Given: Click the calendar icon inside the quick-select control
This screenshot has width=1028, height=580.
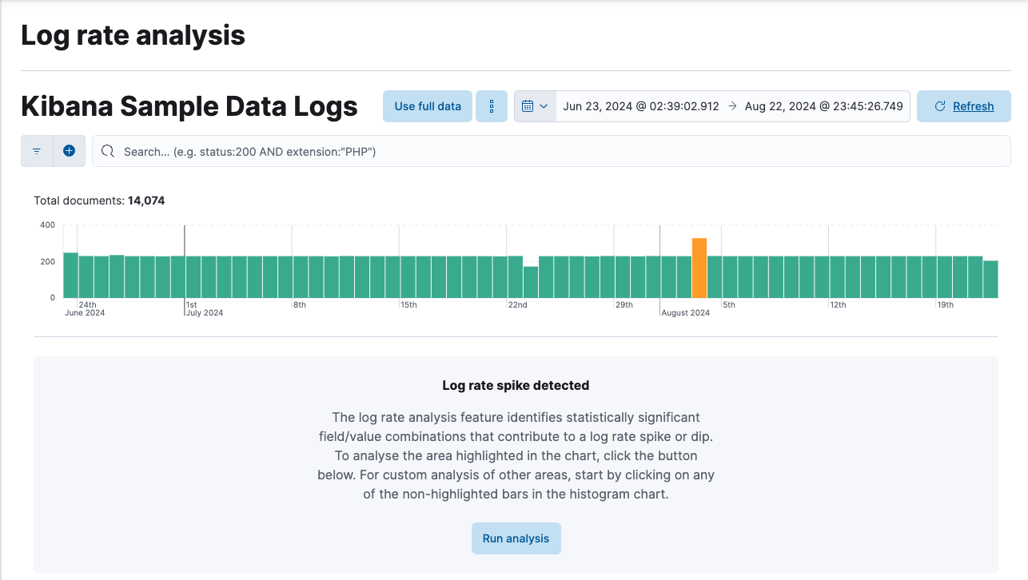Looking at the screenshot, I should 527,105.
